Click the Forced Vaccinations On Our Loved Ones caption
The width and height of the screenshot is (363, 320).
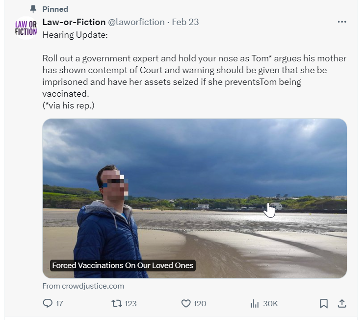click(123, 266)
